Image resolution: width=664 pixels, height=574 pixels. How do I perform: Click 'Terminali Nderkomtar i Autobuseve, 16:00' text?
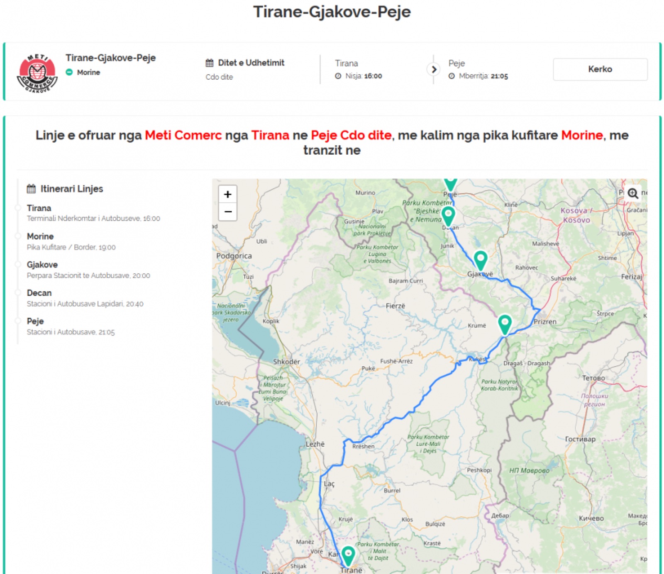(93, 219)
